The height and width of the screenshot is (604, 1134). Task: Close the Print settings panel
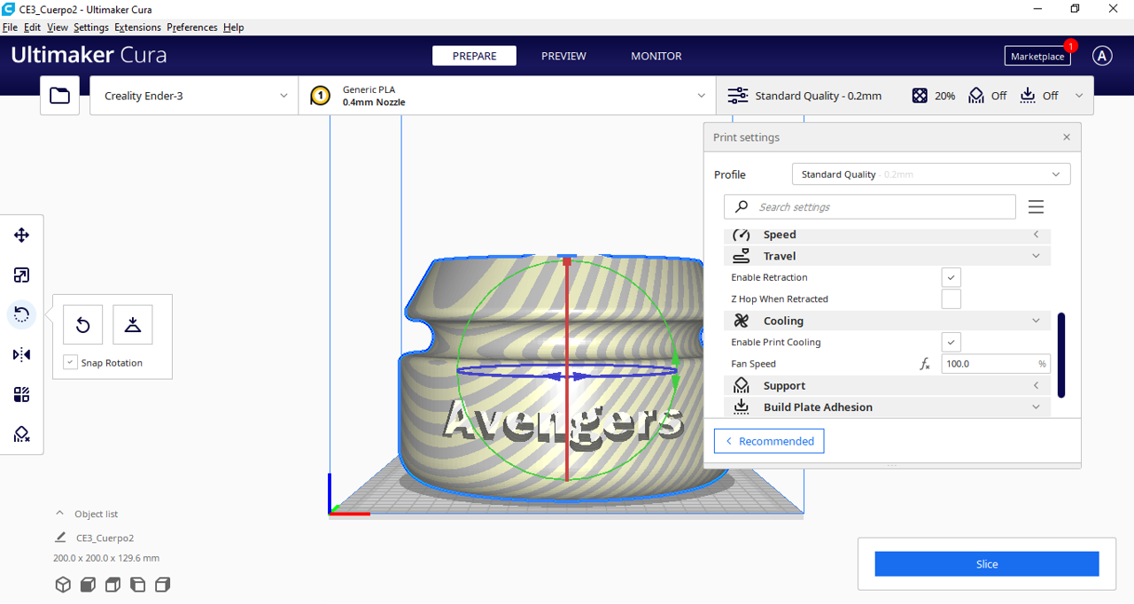(1067, 137)
